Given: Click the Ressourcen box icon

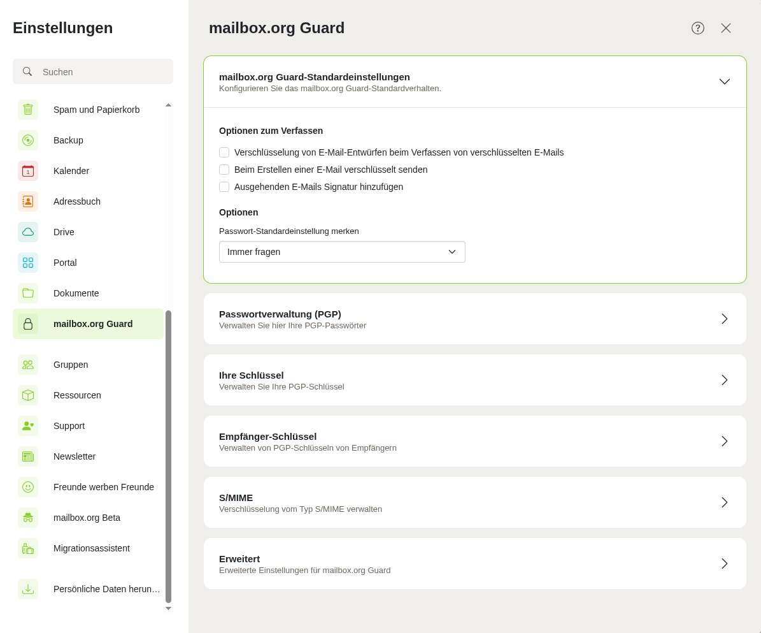Looking at the screenshot, I should [x=28, y=395].
